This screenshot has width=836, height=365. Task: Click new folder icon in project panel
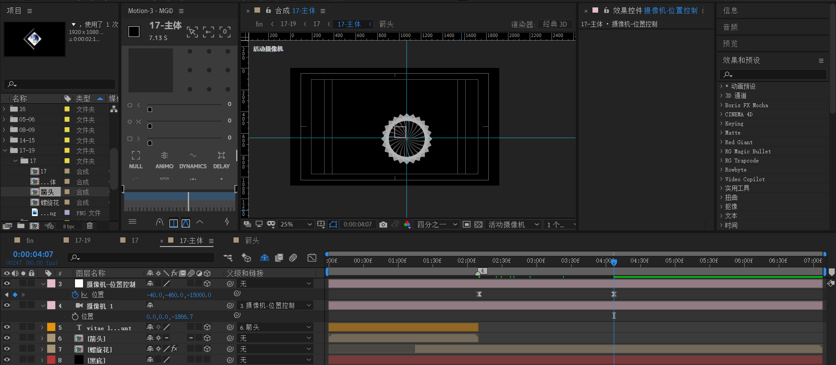(21, 226)
